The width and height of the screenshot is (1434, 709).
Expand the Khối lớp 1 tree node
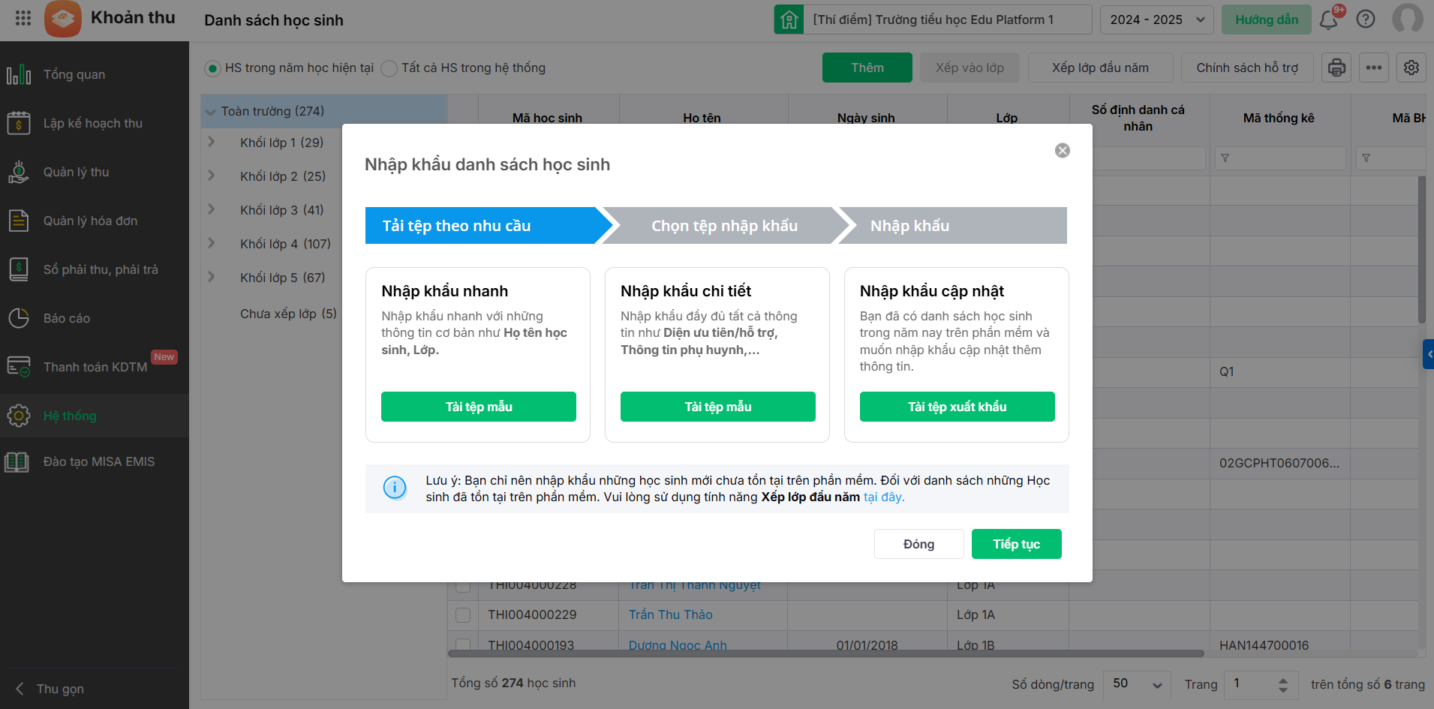pyautogui.click(x=212, y=142)
